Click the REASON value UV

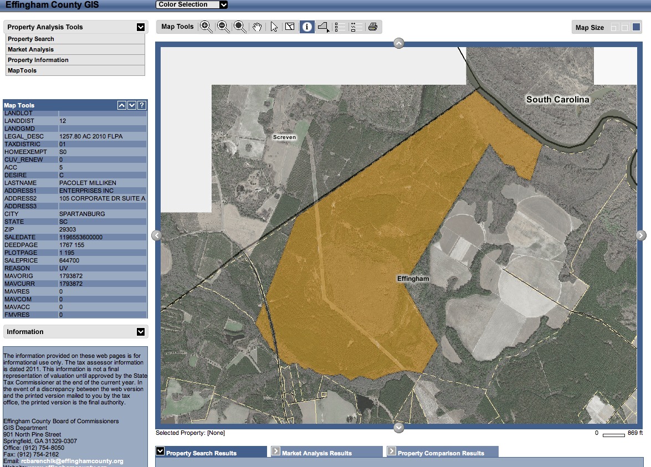(64, 269)
